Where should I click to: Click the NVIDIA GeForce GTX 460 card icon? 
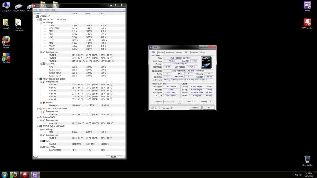click(x=41, y=126)
